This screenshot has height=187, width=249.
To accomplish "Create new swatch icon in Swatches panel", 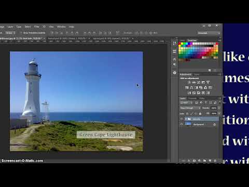I will point(210,70).
